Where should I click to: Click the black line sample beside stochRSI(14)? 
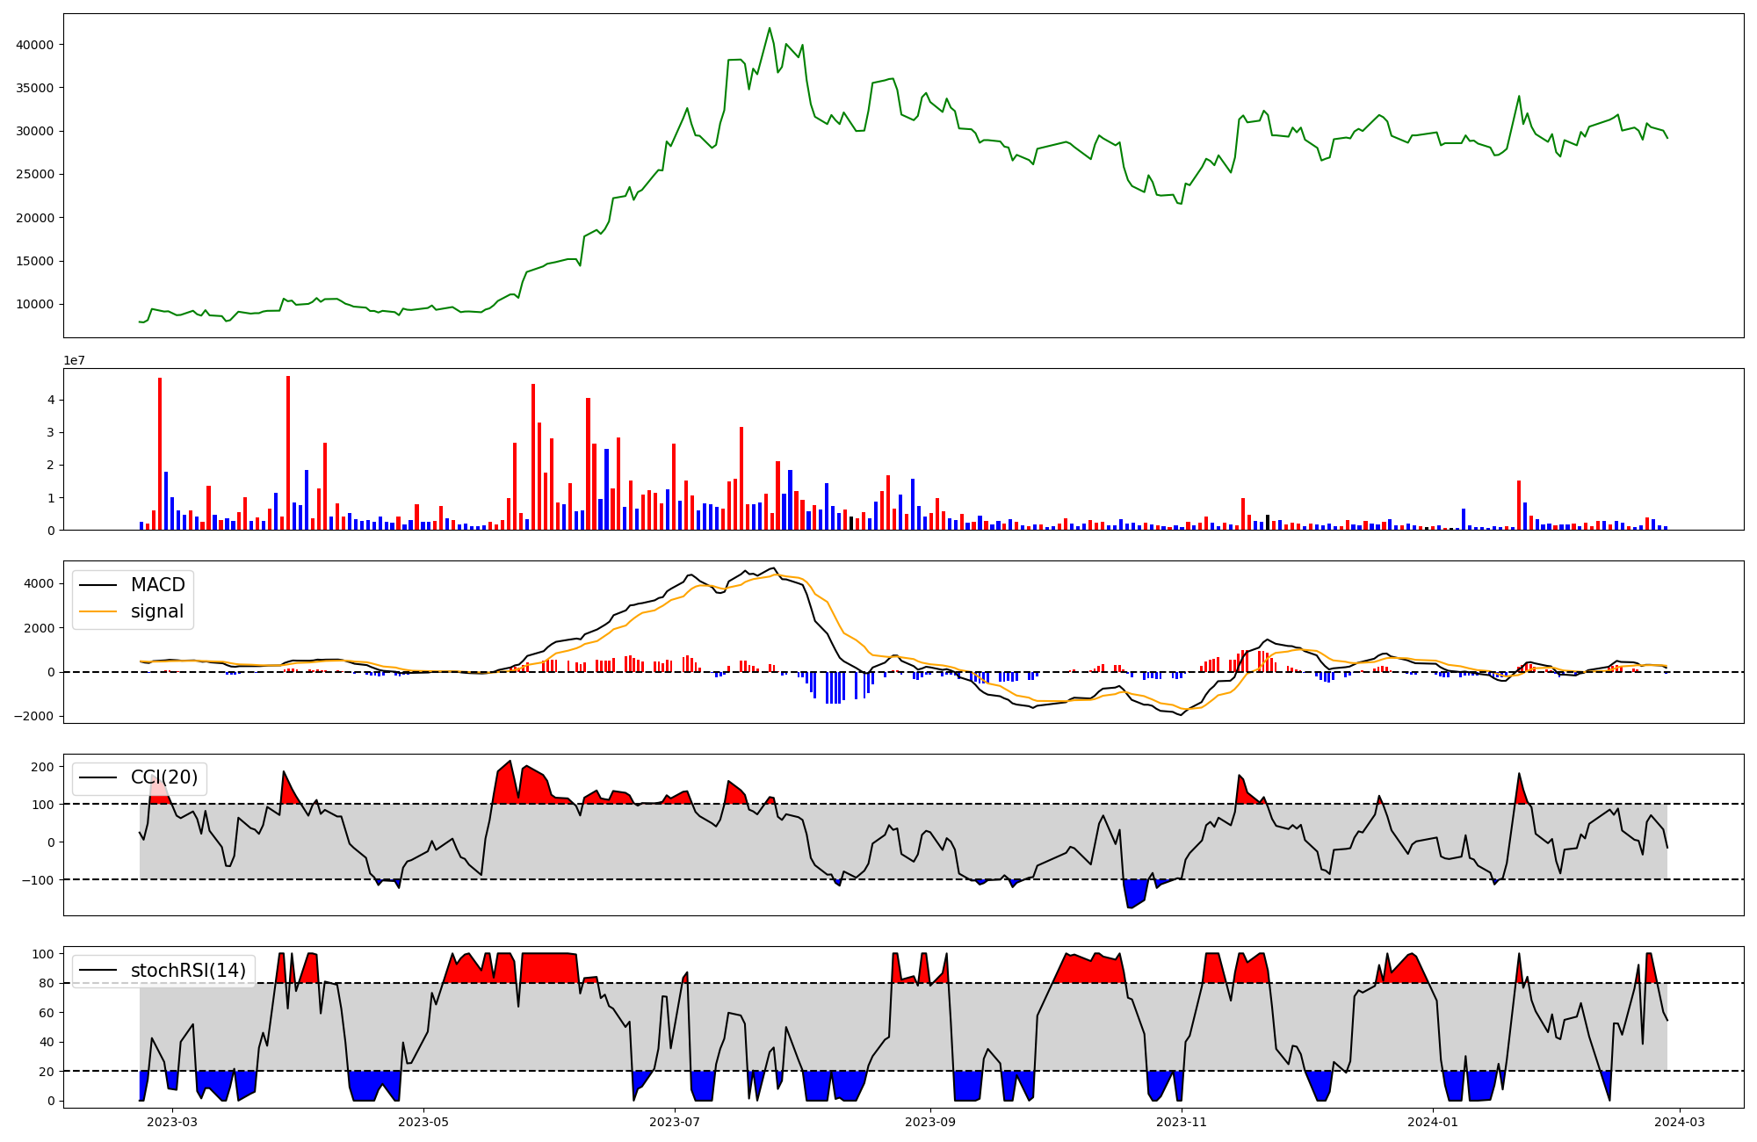(x=98, y=971)
